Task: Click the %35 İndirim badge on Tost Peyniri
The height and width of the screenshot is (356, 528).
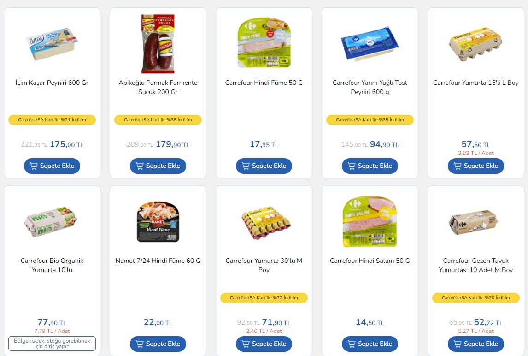Action: tap(370, 119)
